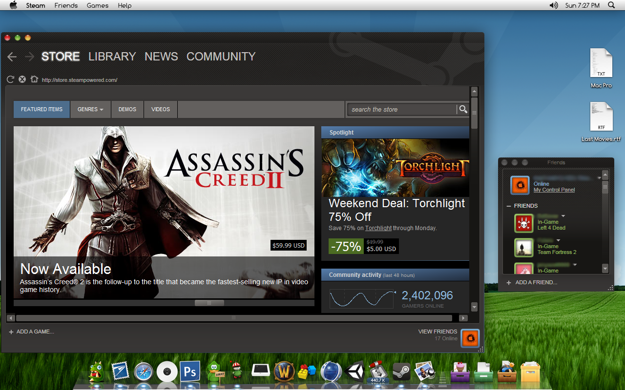Image resolution: width=625 pixels, height=390 pixels.
Task: Select the Demos store tab
Action: tap(127, 110)
